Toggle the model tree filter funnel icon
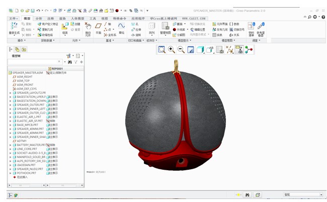 click(x=75, y=62)
